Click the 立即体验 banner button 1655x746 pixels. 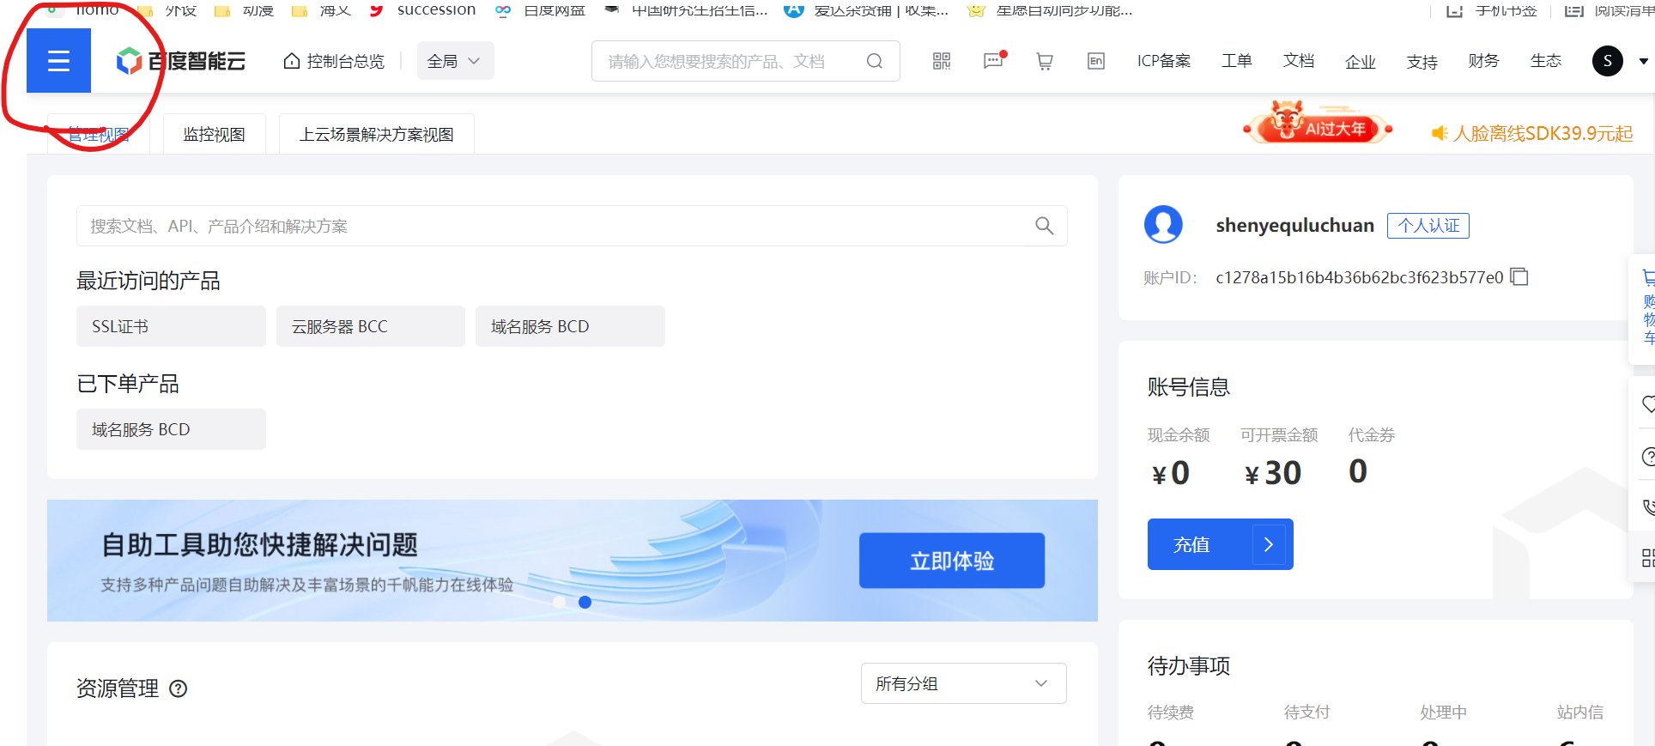tap(952, 561)
